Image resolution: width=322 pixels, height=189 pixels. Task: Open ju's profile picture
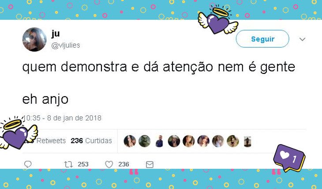tap(34, 39)
